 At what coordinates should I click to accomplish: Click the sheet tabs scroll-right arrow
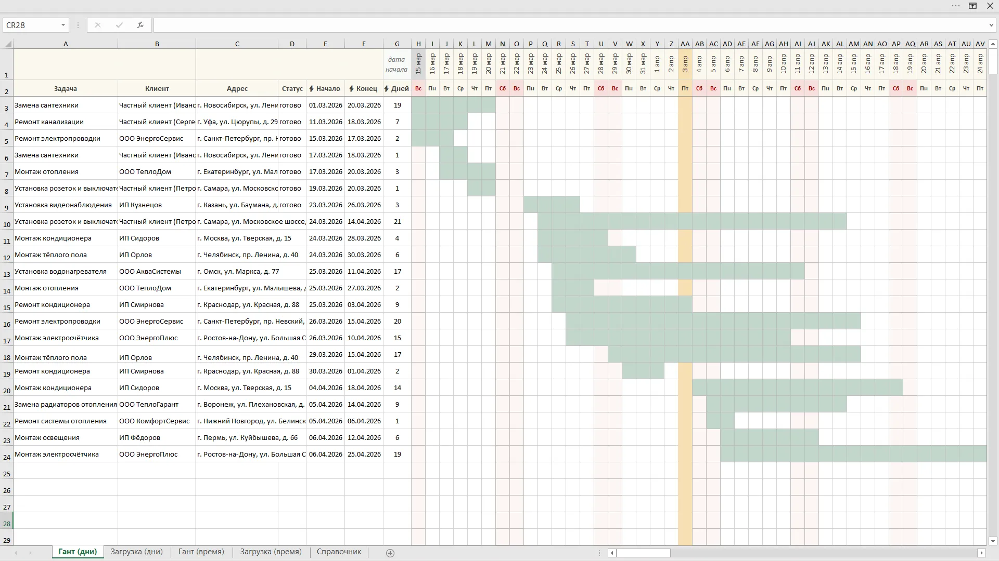(30, 553)
